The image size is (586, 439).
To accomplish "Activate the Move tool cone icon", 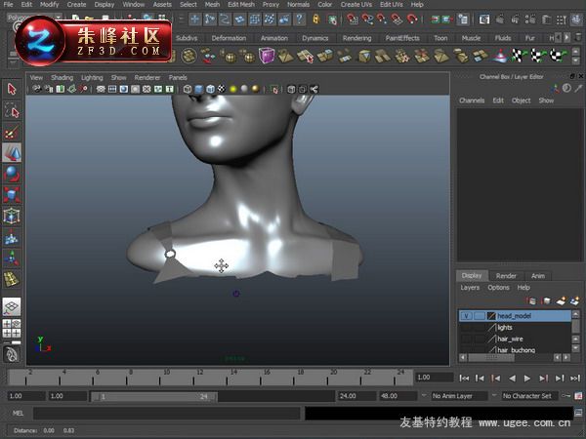I will [x=12, y=153].
